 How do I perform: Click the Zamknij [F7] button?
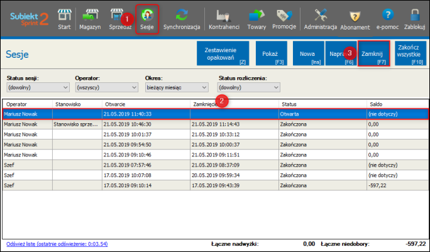[x=373, y=57]
